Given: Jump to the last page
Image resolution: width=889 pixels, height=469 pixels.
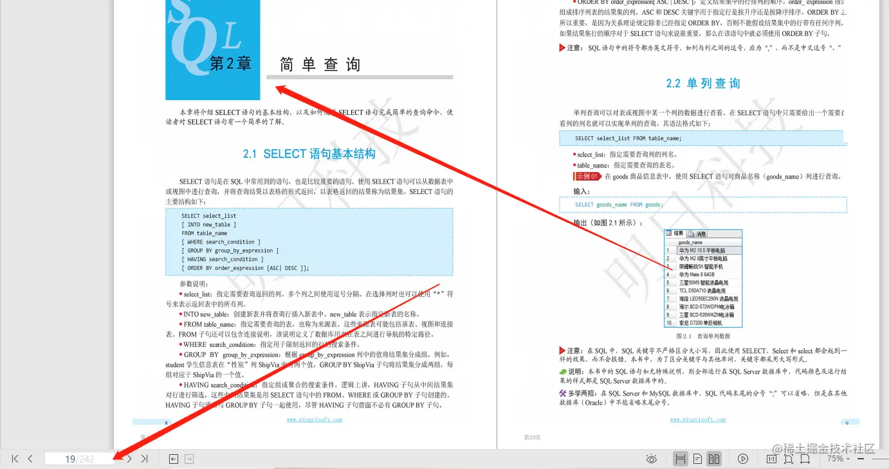Looking at the screenshot, I should [x=144, y=459].
